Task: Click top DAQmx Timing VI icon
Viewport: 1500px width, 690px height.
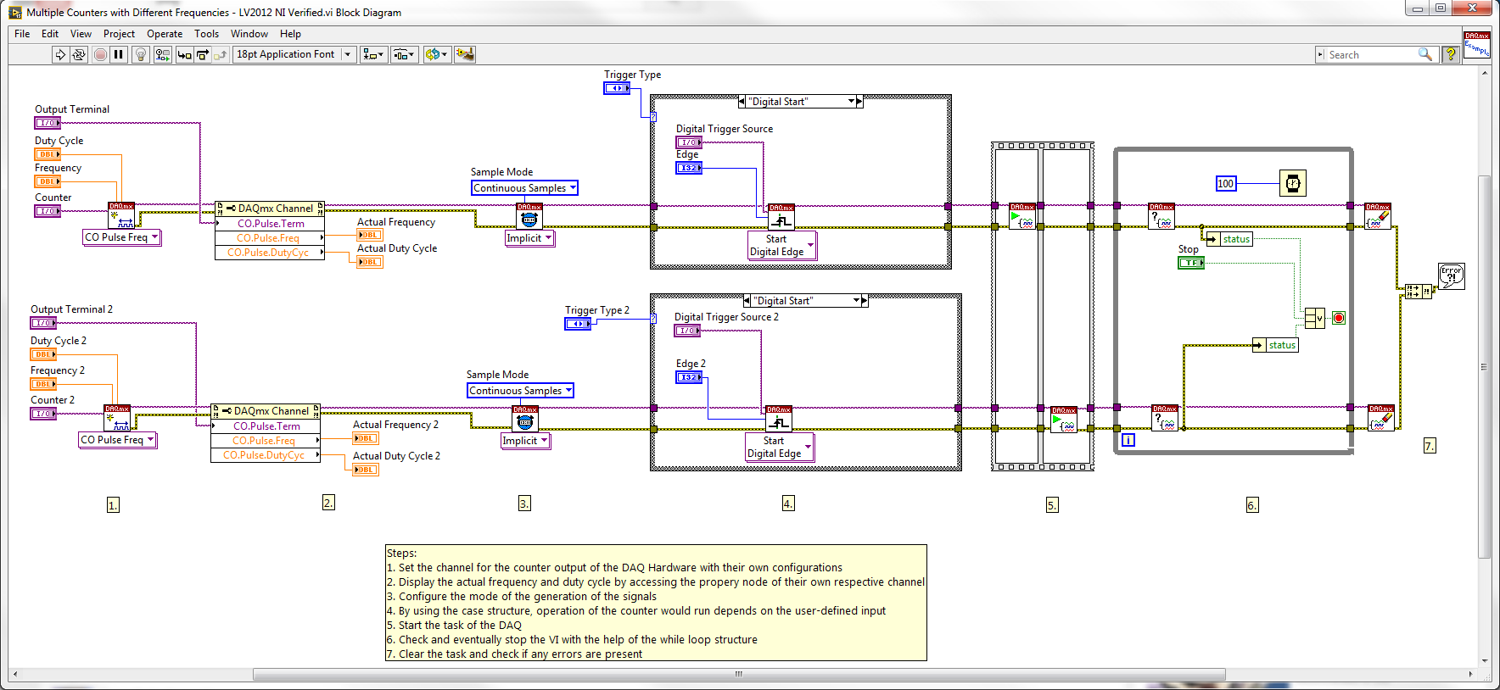Action: [x=529, y=216]
